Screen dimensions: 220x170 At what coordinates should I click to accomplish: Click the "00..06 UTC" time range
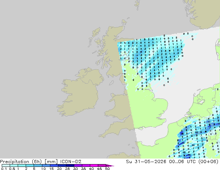coord(183,162)
